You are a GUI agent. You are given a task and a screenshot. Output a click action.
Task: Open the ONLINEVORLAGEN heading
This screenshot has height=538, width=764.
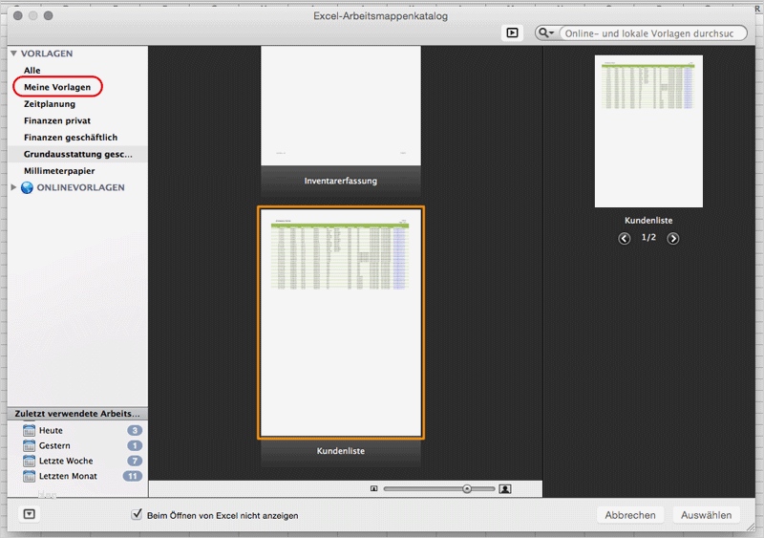click(80, 187)
